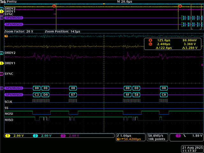Select MOSI byte 00 above 6F
Image resolution: width=204 pixels, height=153 pixels.
tap(127, 88)
